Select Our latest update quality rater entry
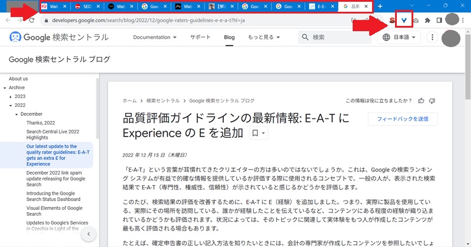The image size is (471, 247). click(x=58, y=155)
